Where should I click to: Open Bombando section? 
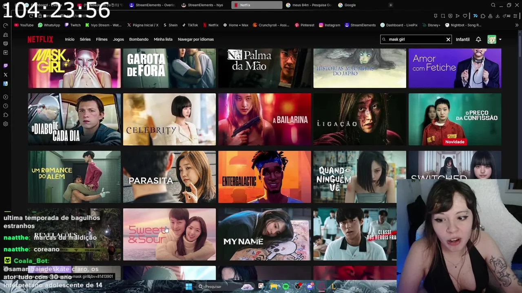click(x=139, y=39)
